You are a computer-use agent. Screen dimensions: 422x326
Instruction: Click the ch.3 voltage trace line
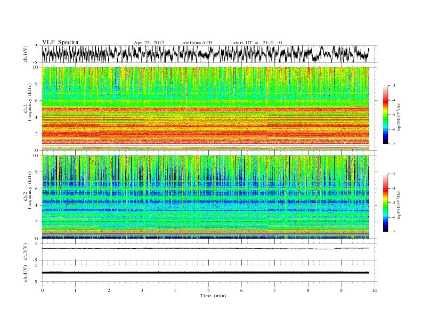[x=205, y=249]
